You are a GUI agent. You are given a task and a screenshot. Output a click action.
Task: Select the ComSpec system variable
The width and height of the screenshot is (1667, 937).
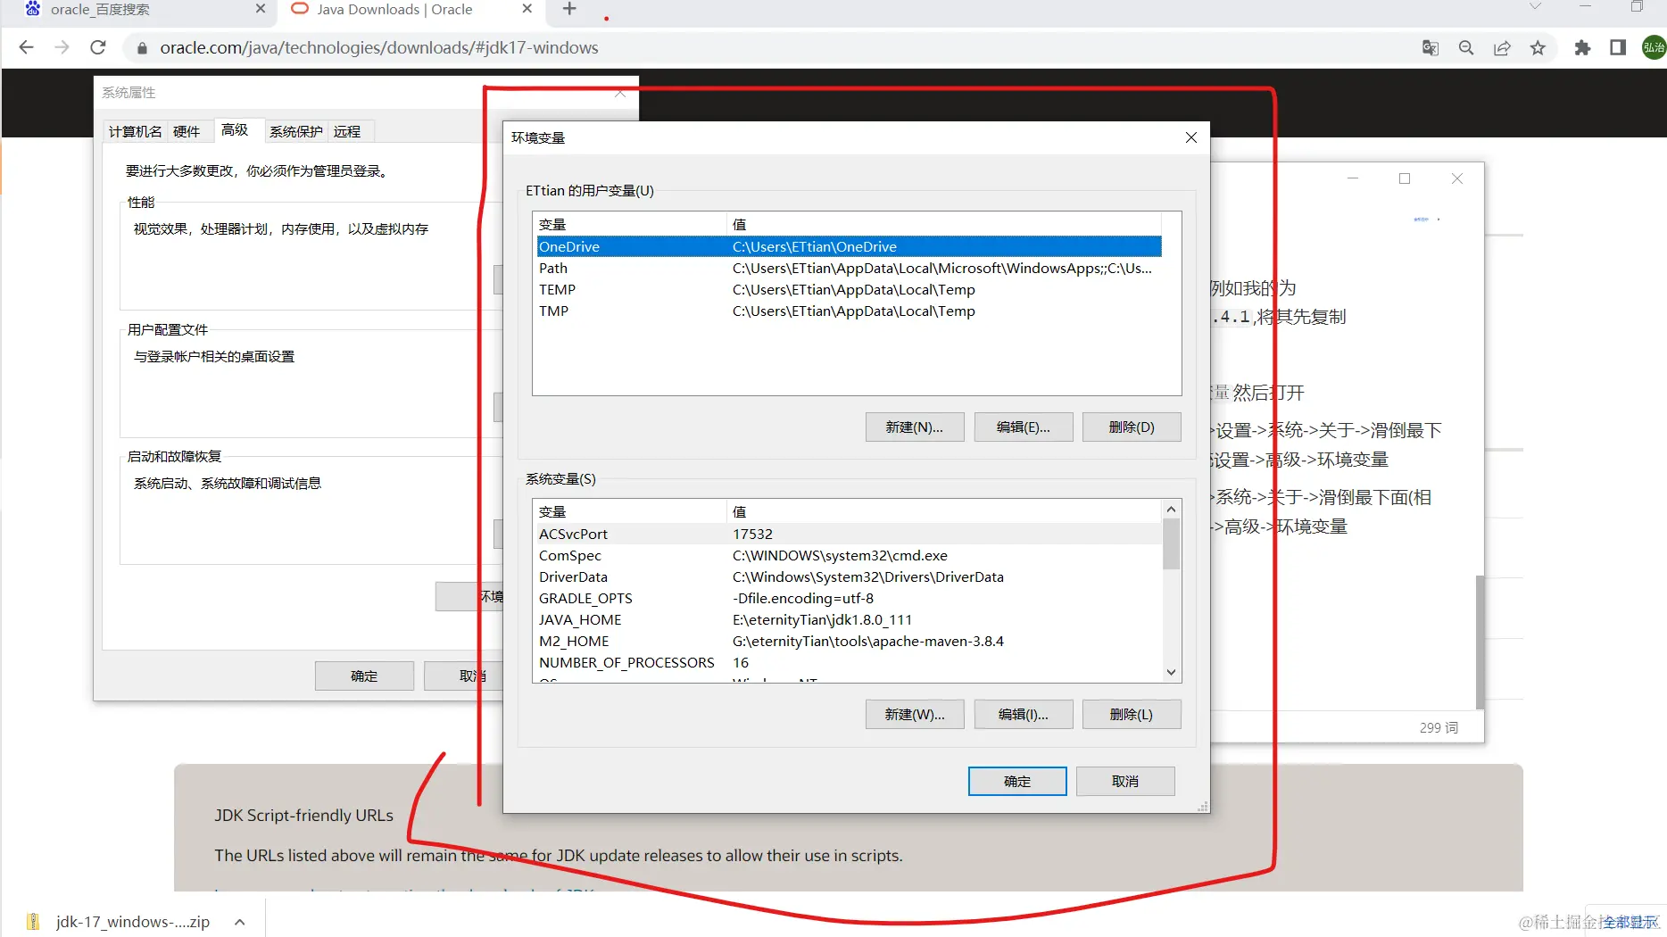point(849,556)
